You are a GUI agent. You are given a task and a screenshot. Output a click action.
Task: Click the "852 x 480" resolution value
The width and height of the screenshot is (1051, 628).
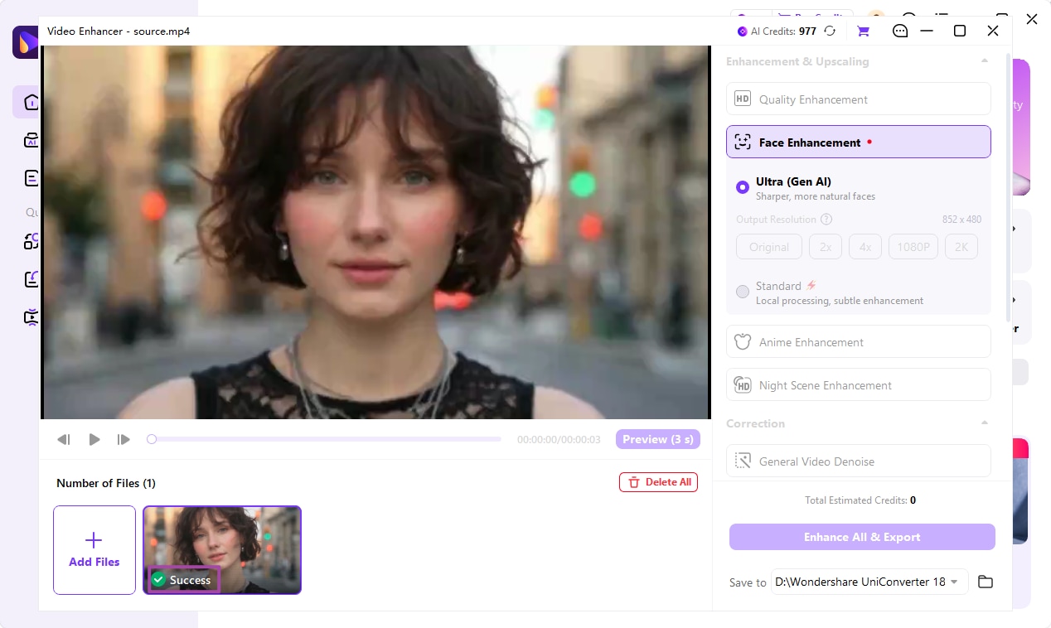coord(961,220)
